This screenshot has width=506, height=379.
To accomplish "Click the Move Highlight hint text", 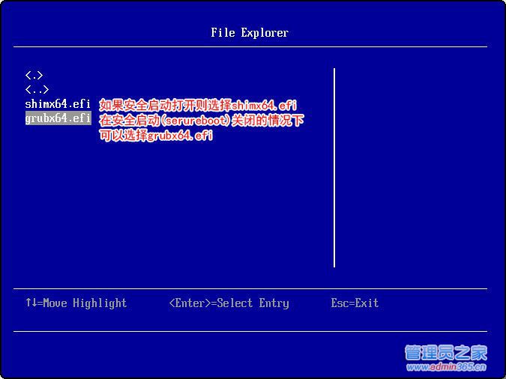I will (x=76, y=303).
